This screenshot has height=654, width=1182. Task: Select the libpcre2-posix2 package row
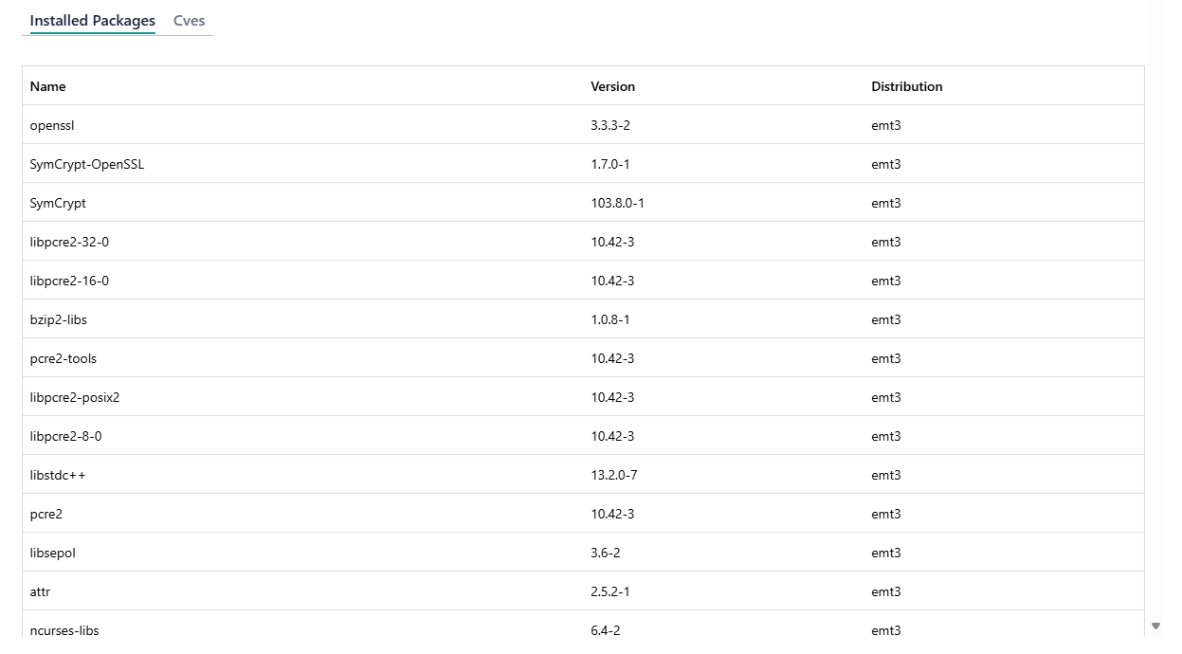coord(75,397)
